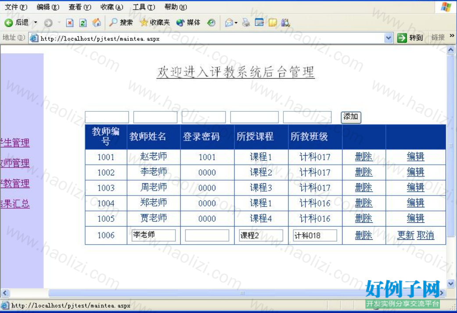This screenshot has height=313, width=457.
Task: Edit teacher 1001 row
Action: (415, 157)
